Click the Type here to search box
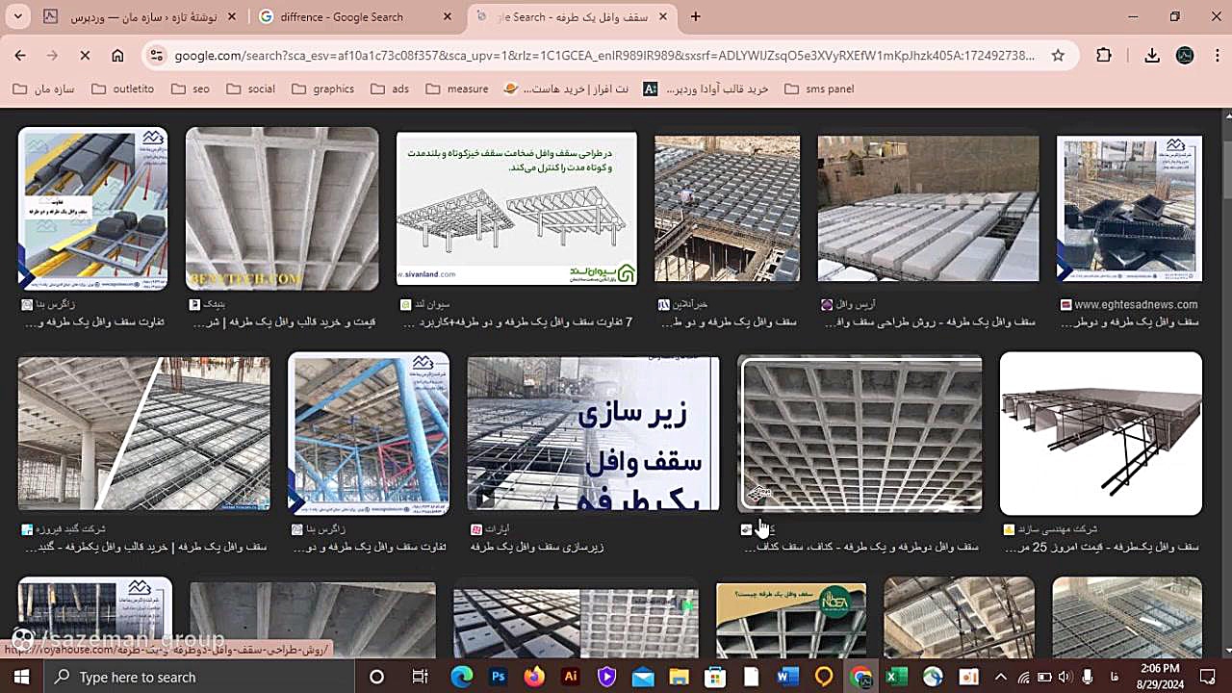1232x693 pixels. pos(200,677)
